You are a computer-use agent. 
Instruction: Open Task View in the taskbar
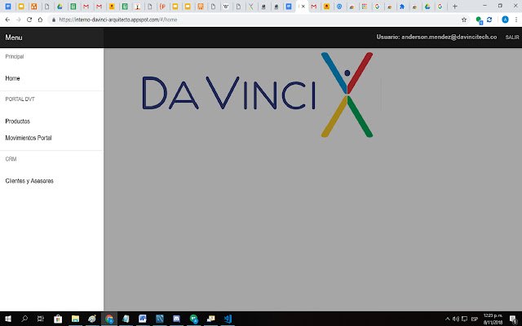pos(40,319)
